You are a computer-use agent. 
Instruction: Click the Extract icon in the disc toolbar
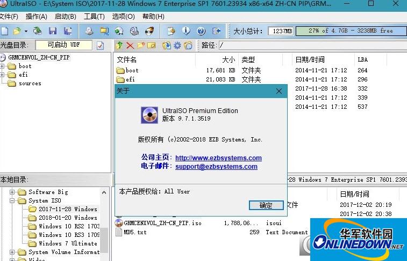coord(167,46)
